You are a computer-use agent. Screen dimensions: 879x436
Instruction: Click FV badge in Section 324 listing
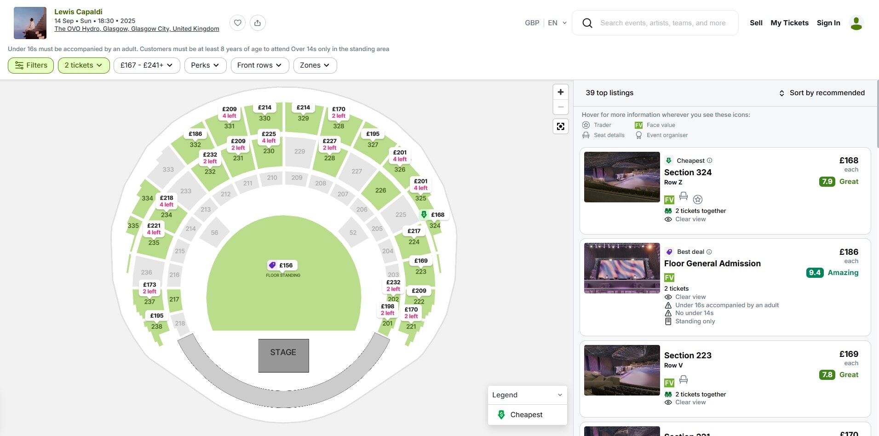(669, 200)
